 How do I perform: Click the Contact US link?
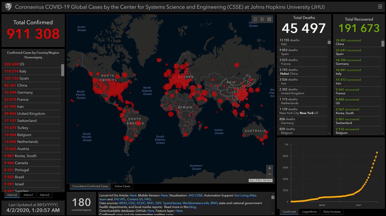(x=135, y=199)
